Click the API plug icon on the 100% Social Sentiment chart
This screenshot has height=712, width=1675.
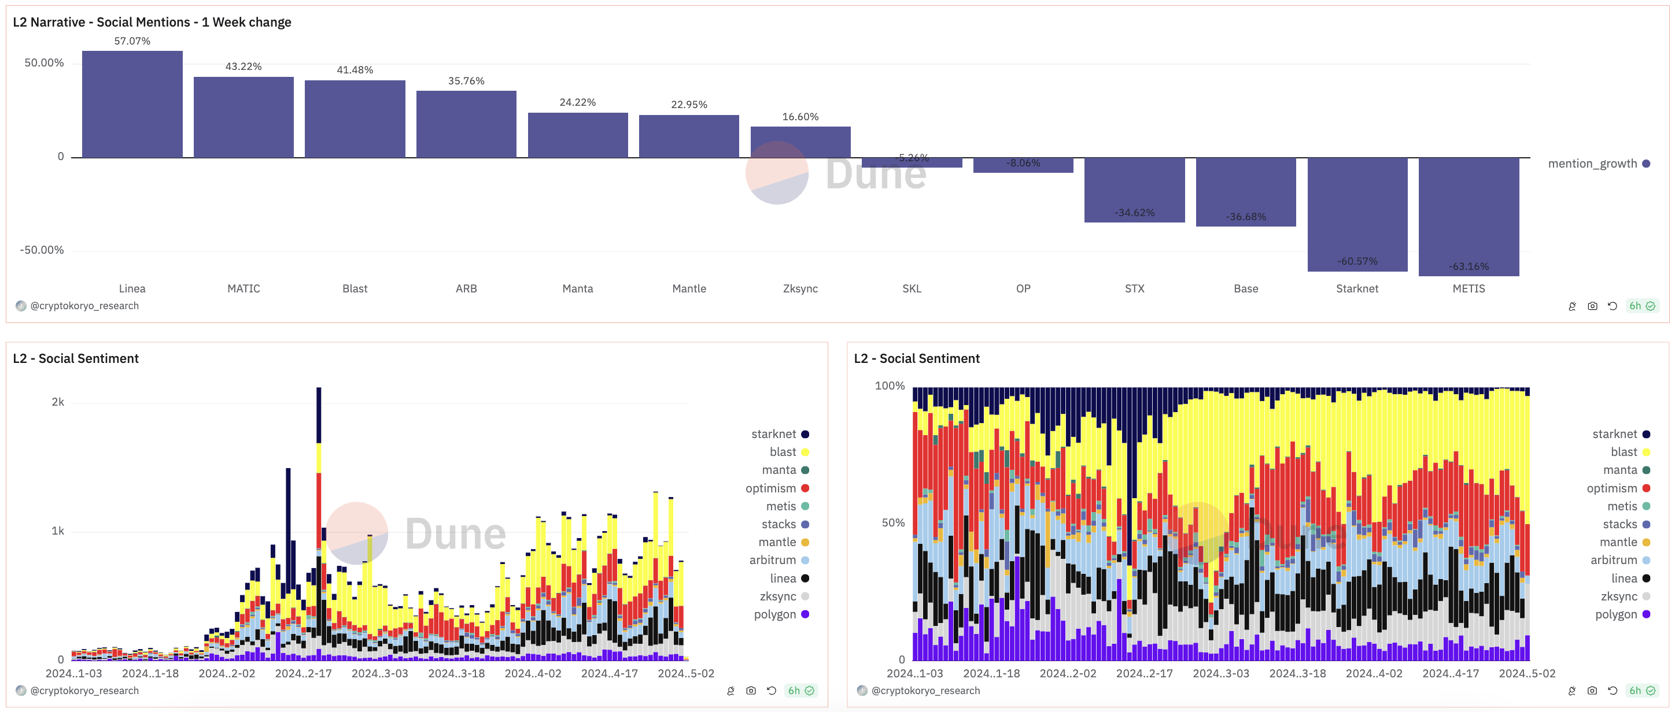tap(1572, 691)
